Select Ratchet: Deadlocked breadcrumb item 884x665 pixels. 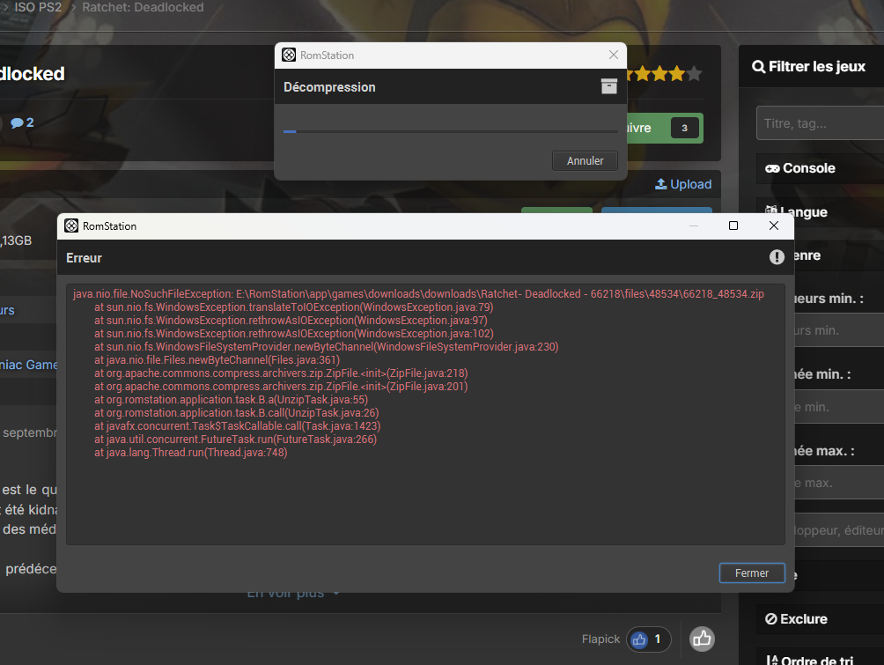(x=143, y=7)
